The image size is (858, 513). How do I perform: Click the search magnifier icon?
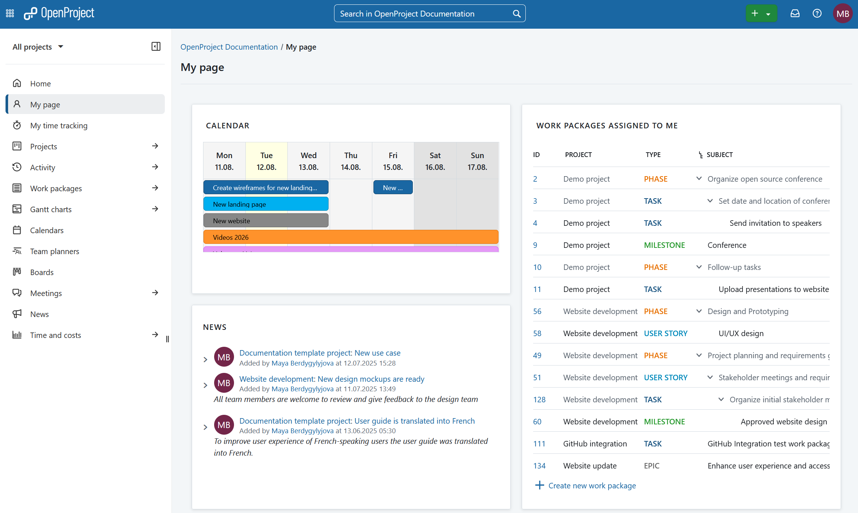(x=517, y=13)
